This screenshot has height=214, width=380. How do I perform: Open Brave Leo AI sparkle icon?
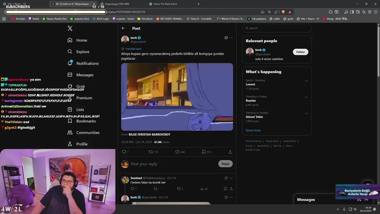[364, 12]
